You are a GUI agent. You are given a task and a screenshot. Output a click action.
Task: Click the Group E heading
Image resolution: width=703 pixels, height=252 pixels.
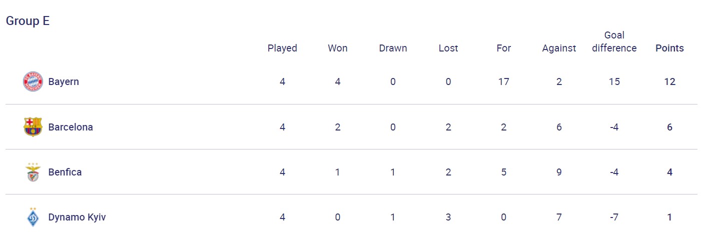[x=28, y=21]
